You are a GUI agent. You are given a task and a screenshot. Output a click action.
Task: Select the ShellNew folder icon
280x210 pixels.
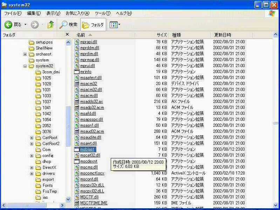coord(32,48)
